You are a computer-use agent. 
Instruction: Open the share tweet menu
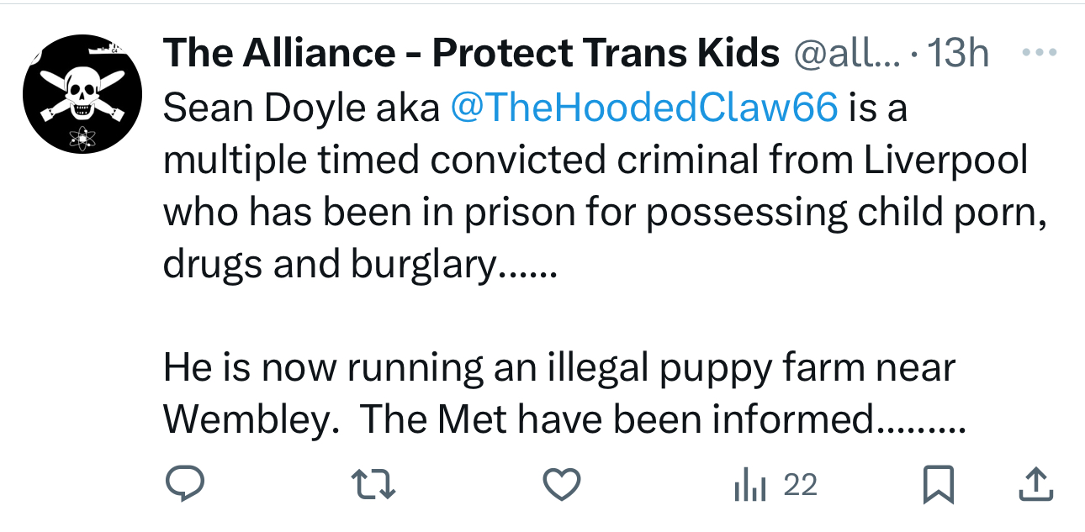click(1035, 483)
